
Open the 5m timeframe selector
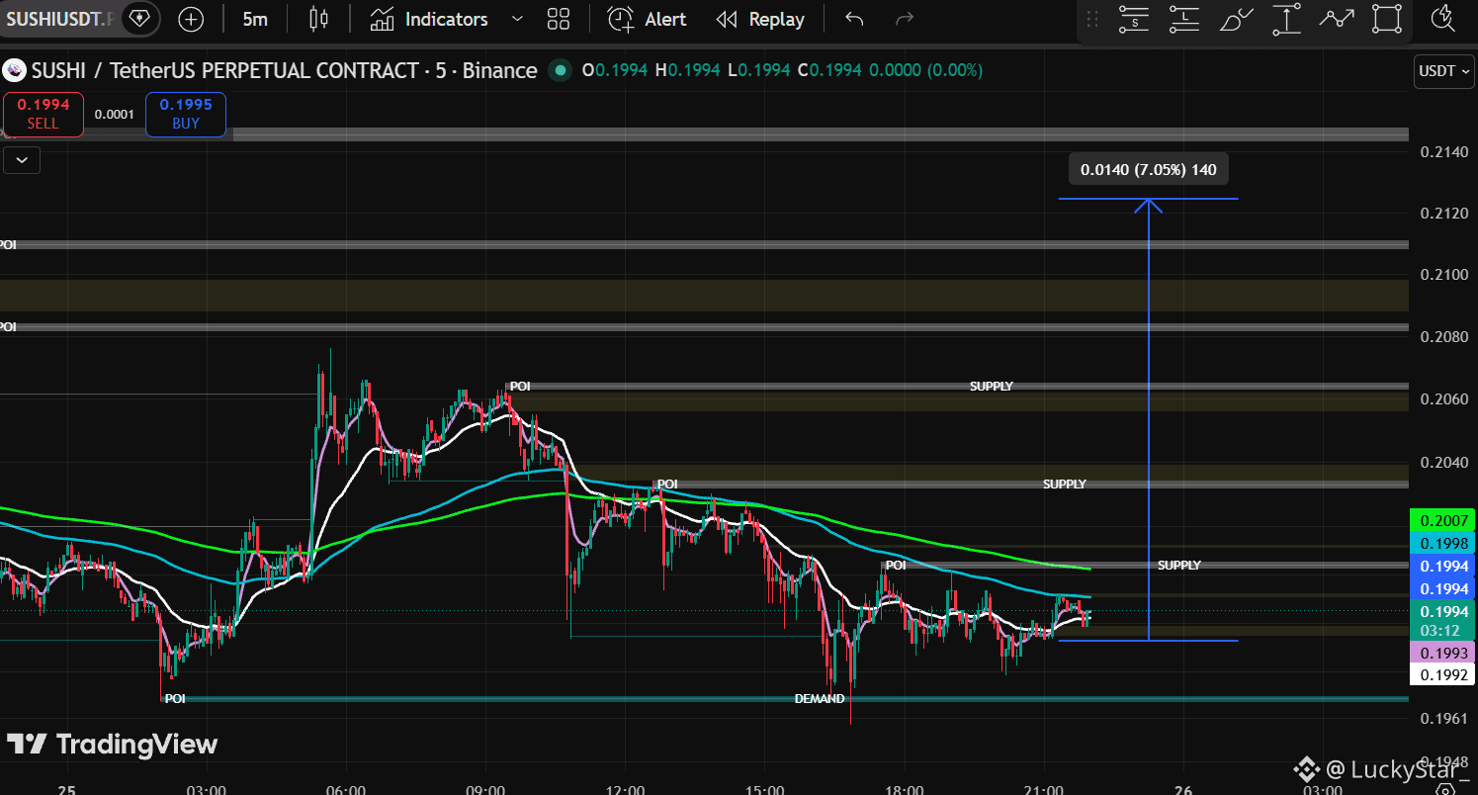pyautogui.click(x=255, y=19)
